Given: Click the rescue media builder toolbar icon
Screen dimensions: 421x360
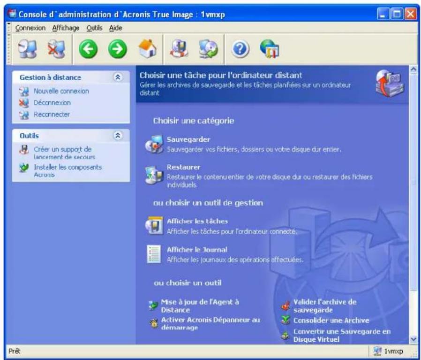Looking at the screenshot, I should [x=180, y=49].
